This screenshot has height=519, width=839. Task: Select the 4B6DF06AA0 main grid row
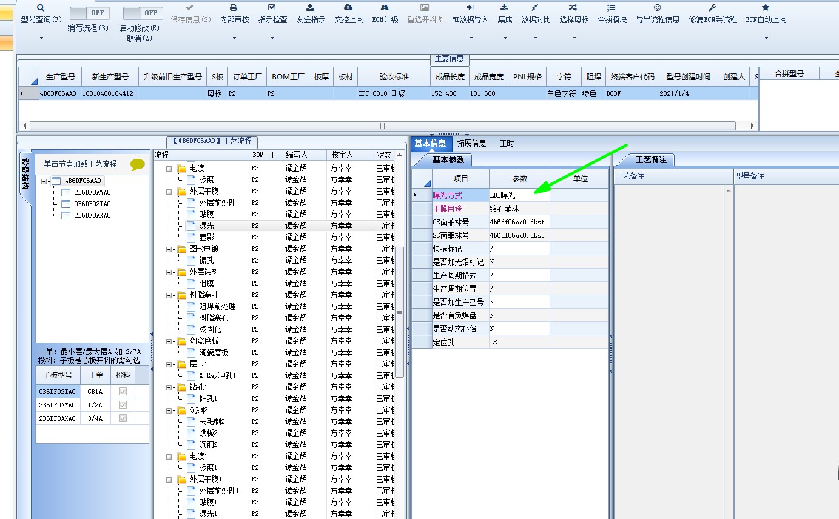(x=388, y=93)
